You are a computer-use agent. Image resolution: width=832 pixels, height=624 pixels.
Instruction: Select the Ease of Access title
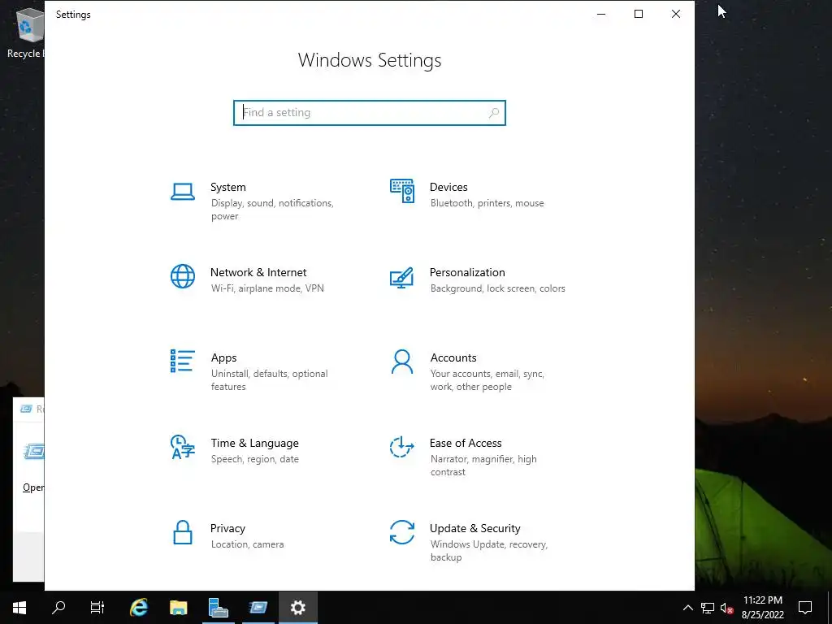(466, 443)
